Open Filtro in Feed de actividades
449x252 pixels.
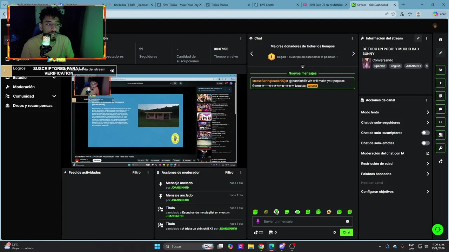pos(136,173)
